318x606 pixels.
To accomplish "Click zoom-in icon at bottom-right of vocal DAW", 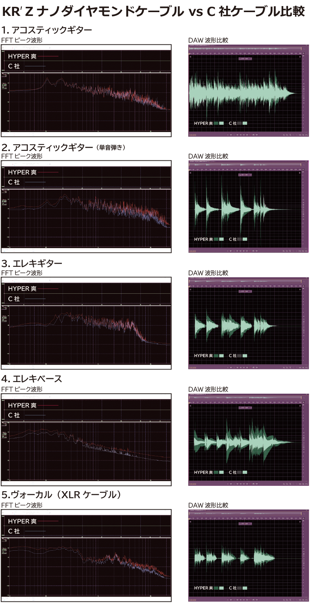I will [285, 599].
